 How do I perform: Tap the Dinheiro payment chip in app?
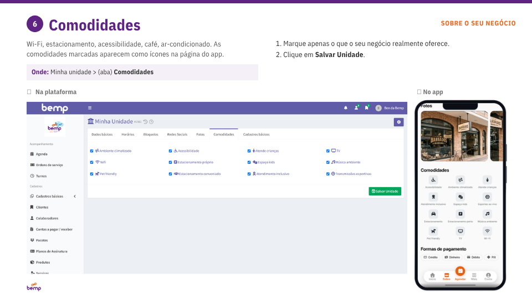(452, 257)
